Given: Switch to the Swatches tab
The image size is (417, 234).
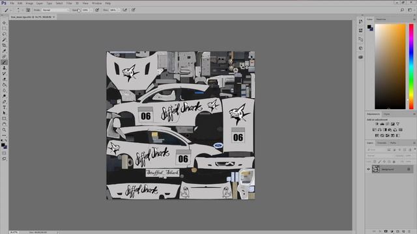Looking at the screenshot, I should point(381,19).
